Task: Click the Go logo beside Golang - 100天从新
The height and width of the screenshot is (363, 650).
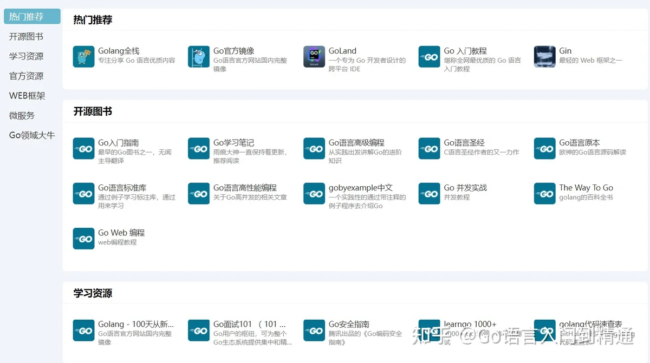Action: pos(83,331)
